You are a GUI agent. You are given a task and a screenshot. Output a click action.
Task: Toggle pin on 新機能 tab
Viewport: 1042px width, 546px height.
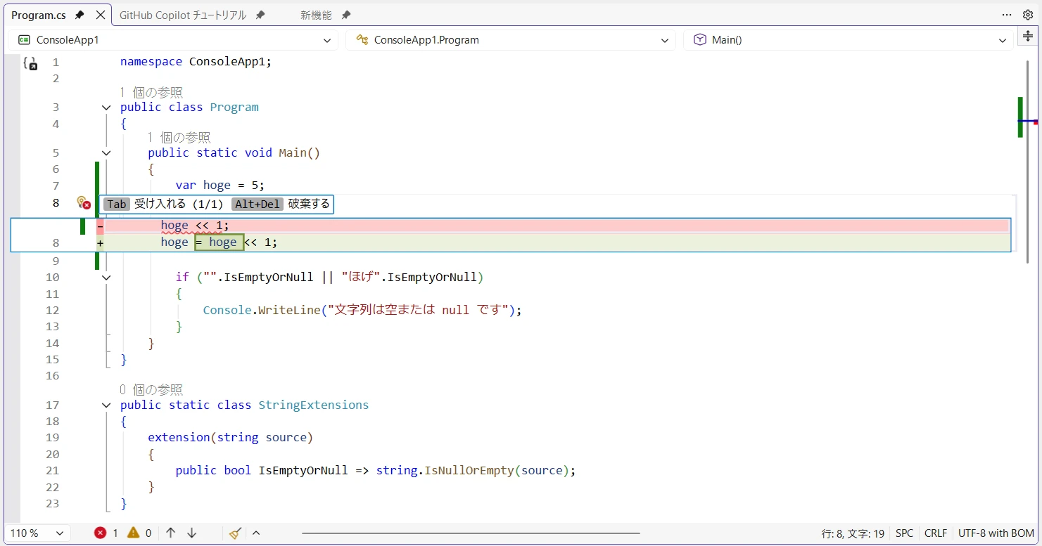345,15
